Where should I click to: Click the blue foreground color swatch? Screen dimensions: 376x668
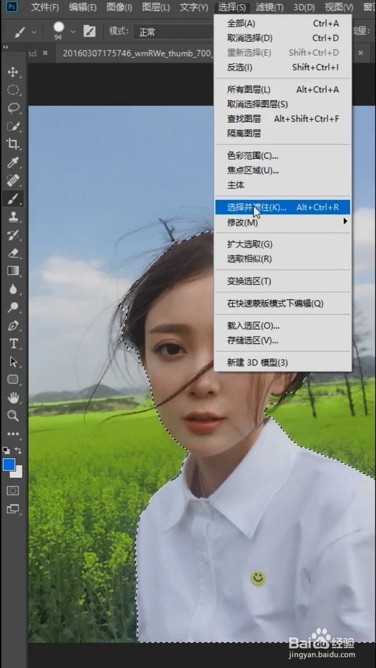pyautogui.click(x=9, y=465)
